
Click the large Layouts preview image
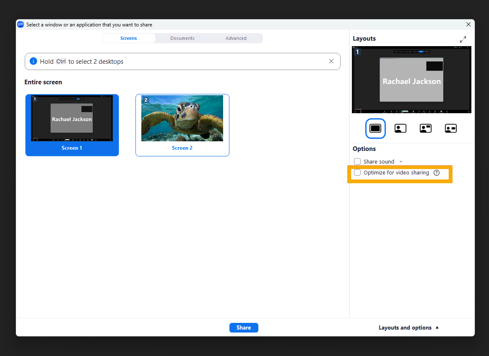click(x=411, y=80)
